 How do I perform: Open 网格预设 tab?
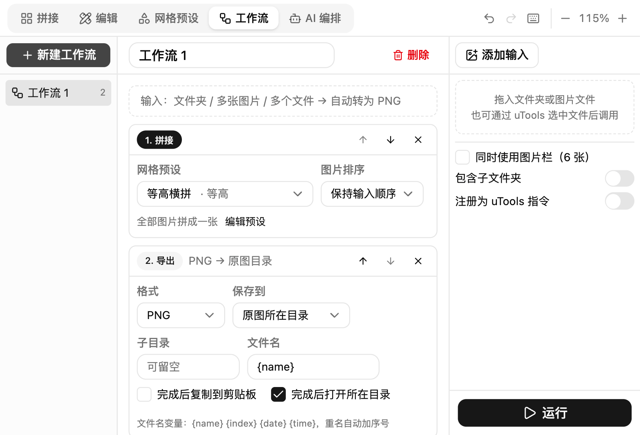pos(169,18)
